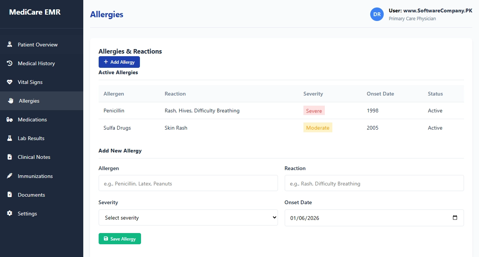
Task: Click the green Save Allergy button
Action: (x=120, y=239)
